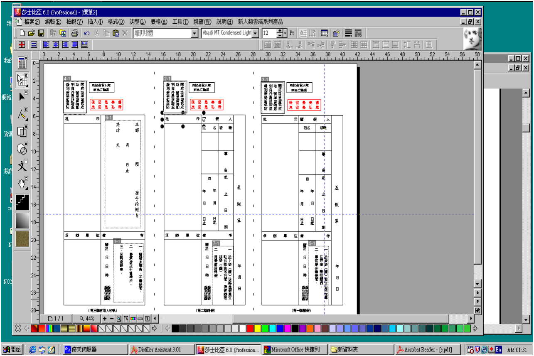This screenshot has height=356, width=534.
Task: Align text left in the alignment toolbar
Action: click(46, 44)
